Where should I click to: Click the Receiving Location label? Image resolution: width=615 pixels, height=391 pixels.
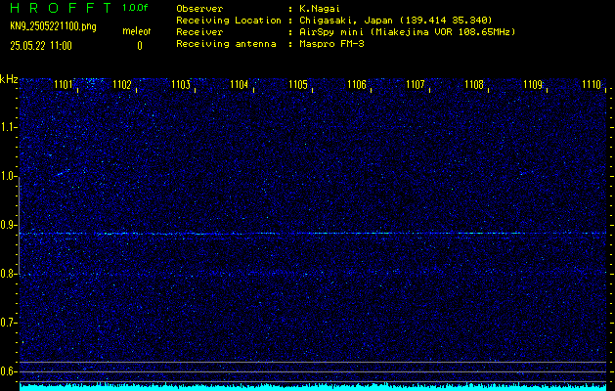point(229,21)
